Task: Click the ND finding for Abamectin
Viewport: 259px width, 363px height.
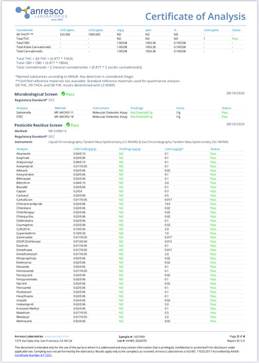Action: pos(121,154)
